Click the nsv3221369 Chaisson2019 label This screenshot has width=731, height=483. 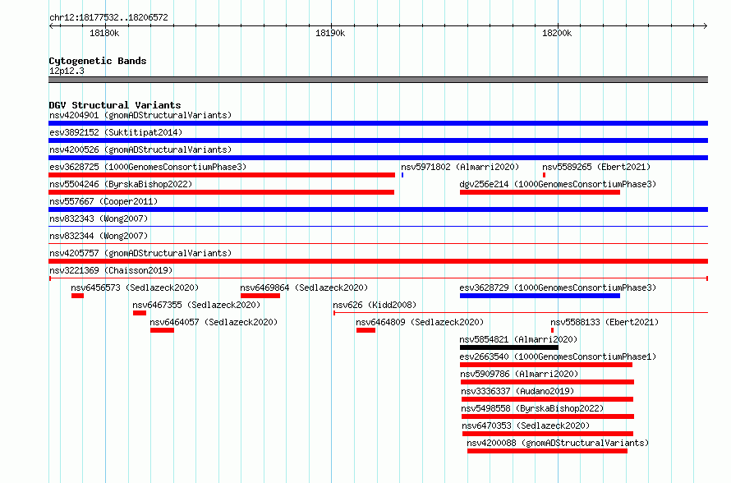111,270
